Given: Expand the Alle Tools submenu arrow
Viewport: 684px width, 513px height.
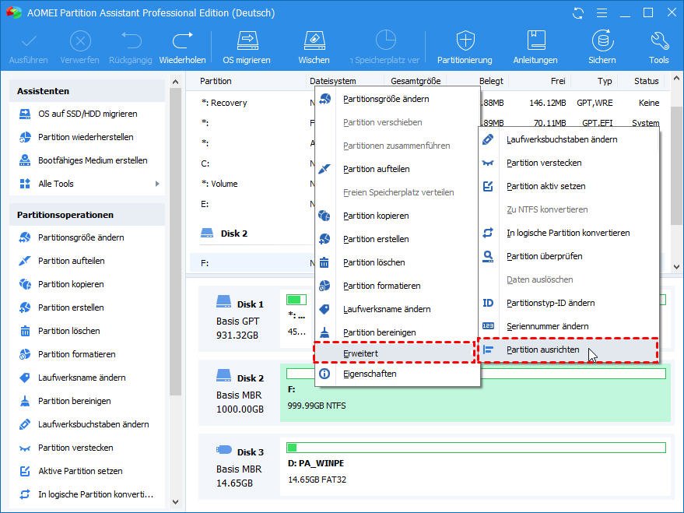Looking at the screenshot, I should 157,184.
